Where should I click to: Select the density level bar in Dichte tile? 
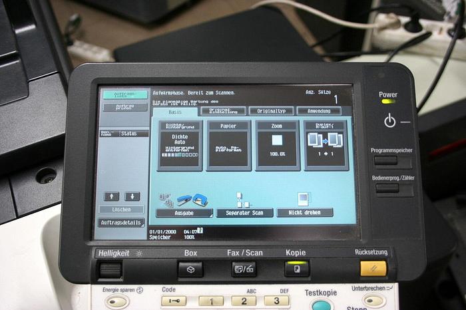click(x=180, y=155)
